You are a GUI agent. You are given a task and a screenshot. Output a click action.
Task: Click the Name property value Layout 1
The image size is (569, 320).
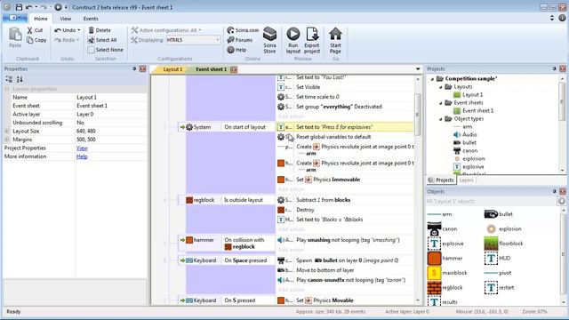pos(111,97)
